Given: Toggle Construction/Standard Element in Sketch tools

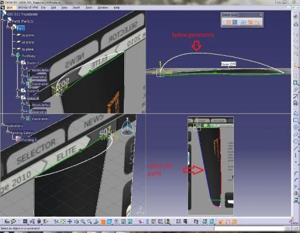Looking at the screenshot, I should 243,22.
